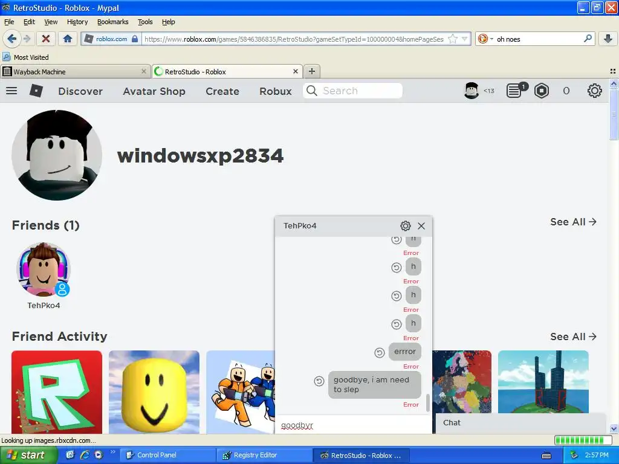619x464 pixels.
Task: Open the Help menu
Action: [x=169, y=22]
